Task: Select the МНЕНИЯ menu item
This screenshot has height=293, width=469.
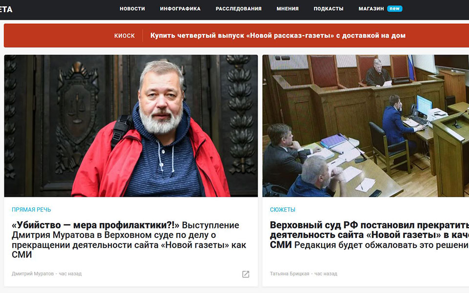Action: pos(287,9)
